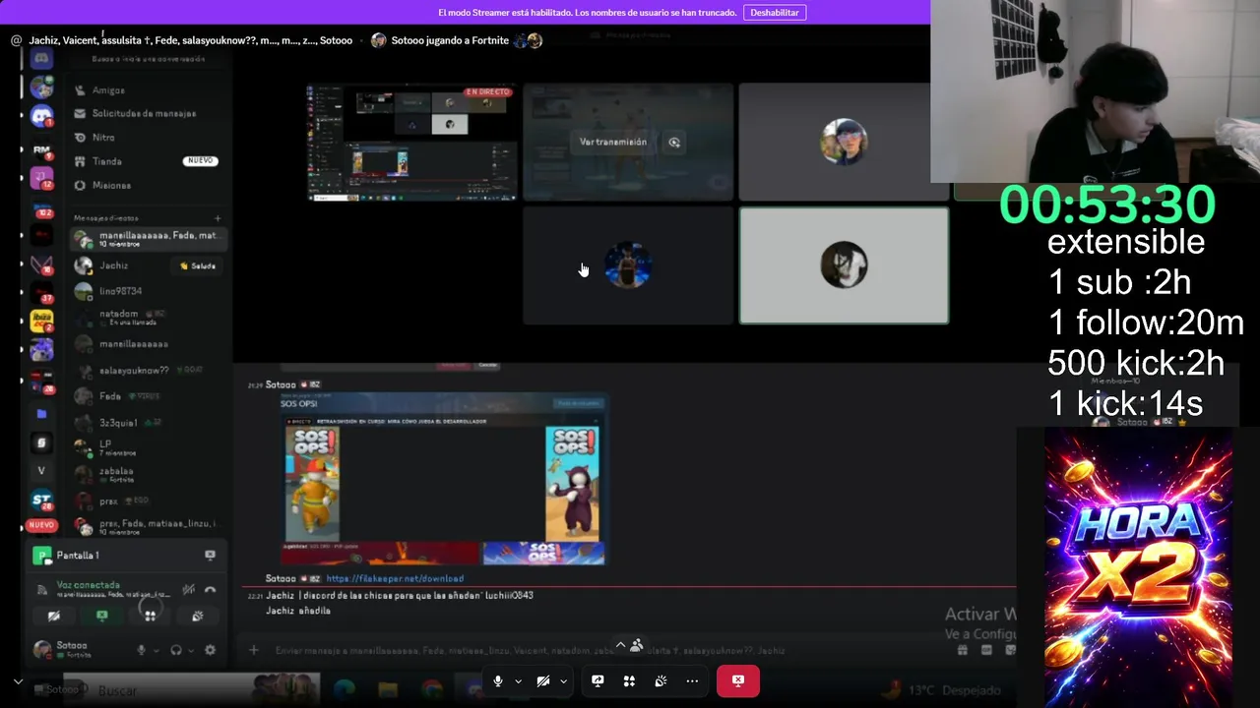The width and height of the screenshot is (1260, 708).
Task: Open the blue folder server group
Action: pyautogui.click(x=41, y=414)
